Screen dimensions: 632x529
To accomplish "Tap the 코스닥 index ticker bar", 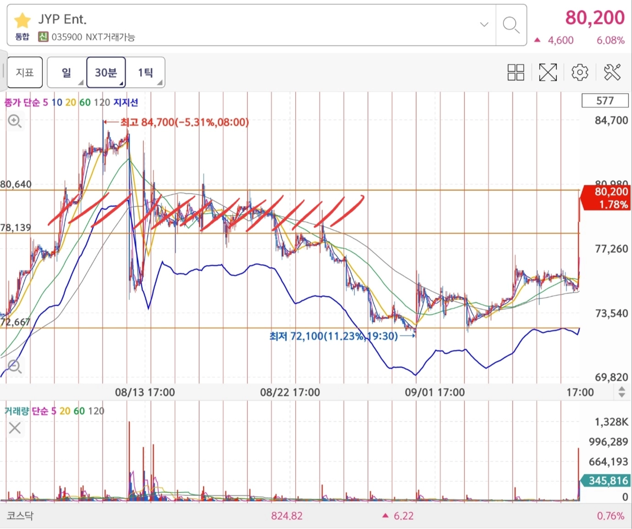I will click(20, 516).
